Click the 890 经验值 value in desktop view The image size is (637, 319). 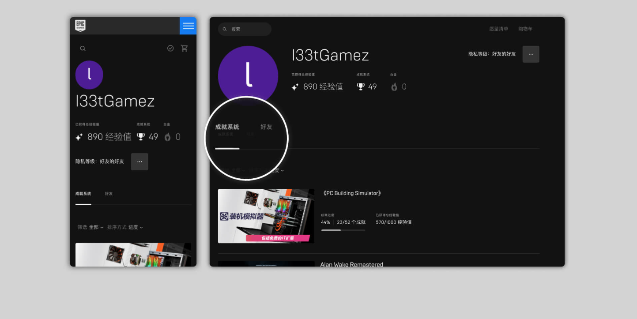323,87
